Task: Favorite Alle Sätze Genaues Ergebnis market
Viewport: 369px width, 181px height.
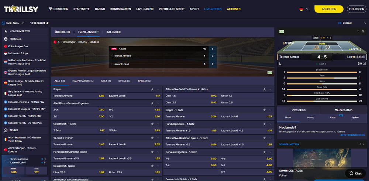Action: click(152, 103)
